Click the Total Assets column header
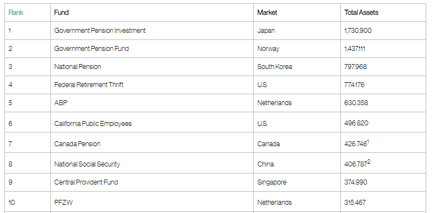Screen dimensions: 435x213 [x=361, y=13]
